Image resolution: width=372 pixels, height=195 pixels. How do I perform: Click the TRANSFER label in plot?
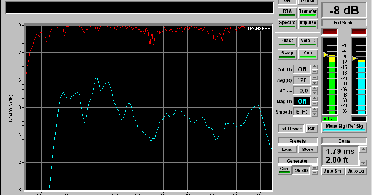click(x=259, y=29)
